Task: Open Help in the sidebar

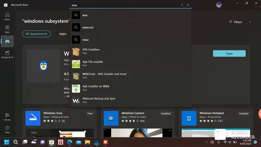Action: (7, 129)
